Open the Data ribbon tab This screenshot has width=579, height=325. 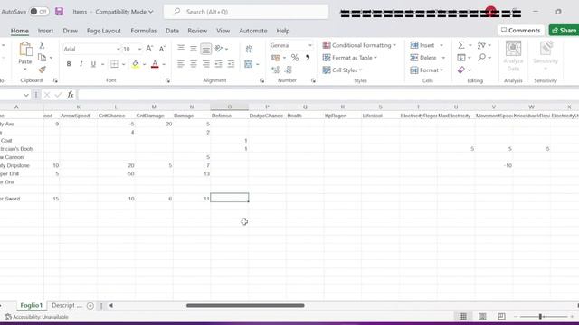172,31
